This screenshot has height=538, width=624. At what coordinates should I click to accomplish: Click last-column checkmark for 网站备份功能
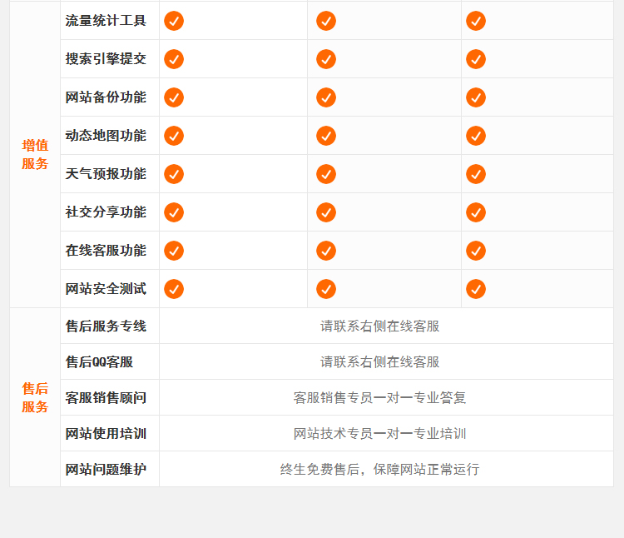476,97
